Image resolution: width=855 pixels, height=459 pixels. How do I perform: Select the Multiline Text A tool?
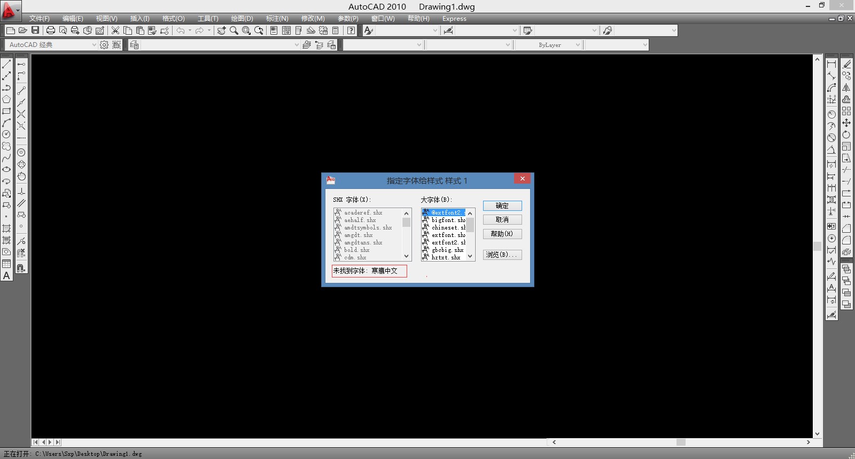(x=6, y=275)
